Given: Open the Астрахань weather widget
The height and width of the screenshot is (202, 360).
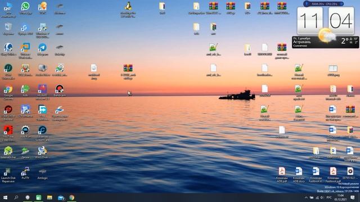Looking at the screenshot, I should pos(325,42).
